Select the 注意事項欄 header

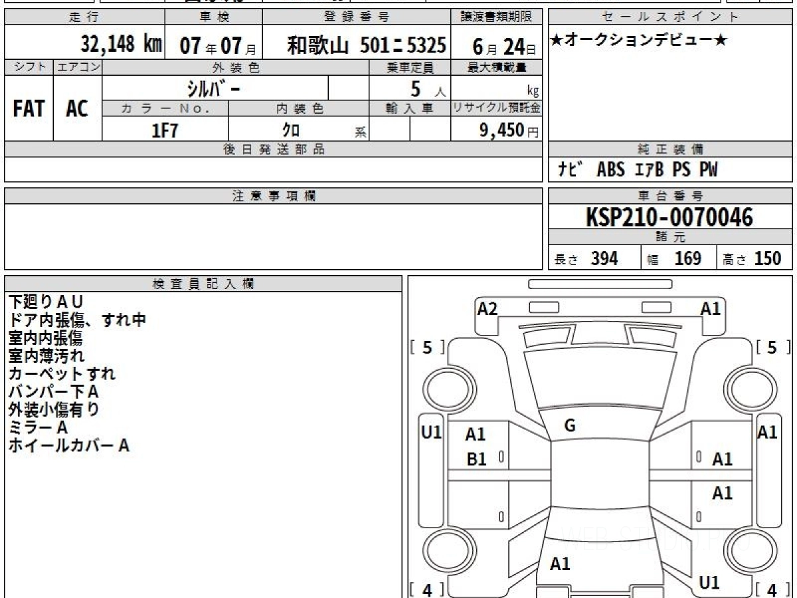[x=274, y=196]
